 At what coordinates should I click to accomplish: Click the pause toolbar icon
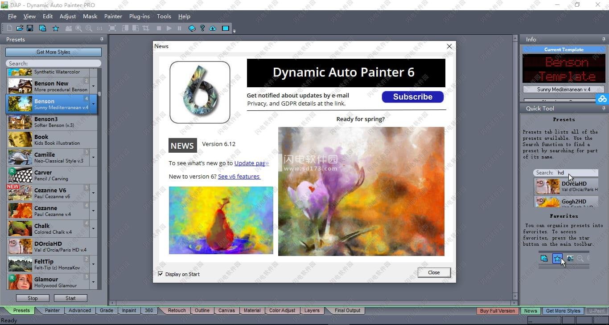point(179,28)
